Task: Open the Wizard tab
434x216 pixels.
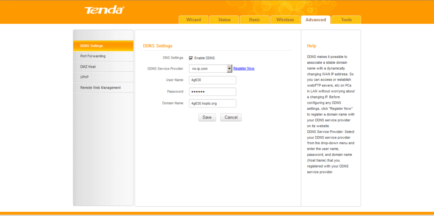Action: [x=194, y=20]
